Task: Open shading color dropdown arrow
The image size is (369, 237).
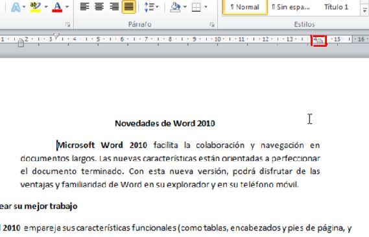Action: (x=185, y=7)
